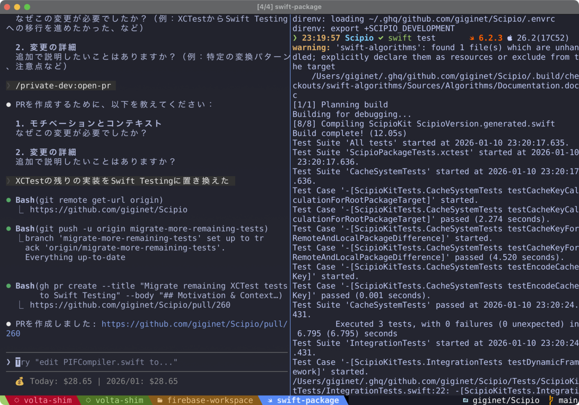This screenshot has width=579, height=405.
Task: Click the Swift icon on swift-package tab
Action: click(269, 400)
